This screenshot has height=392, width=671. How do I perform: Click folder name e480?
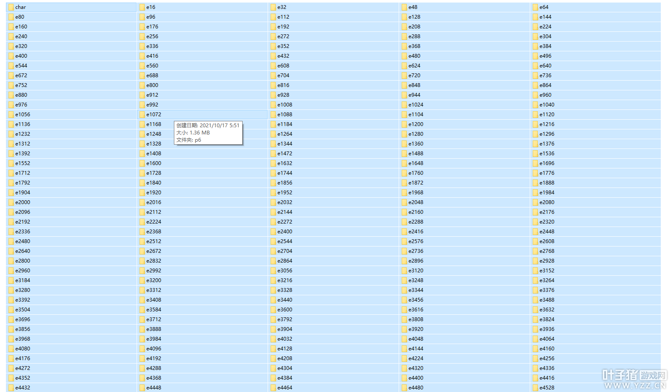coord(414,56)
